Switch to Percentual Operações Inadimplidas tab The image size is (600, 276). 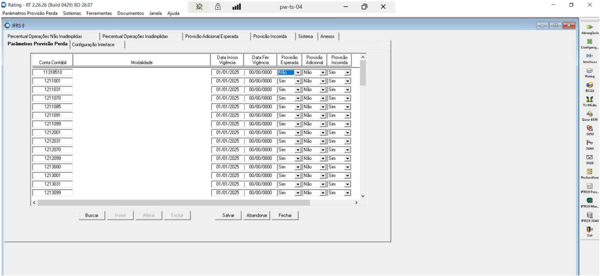coord(141,37)
